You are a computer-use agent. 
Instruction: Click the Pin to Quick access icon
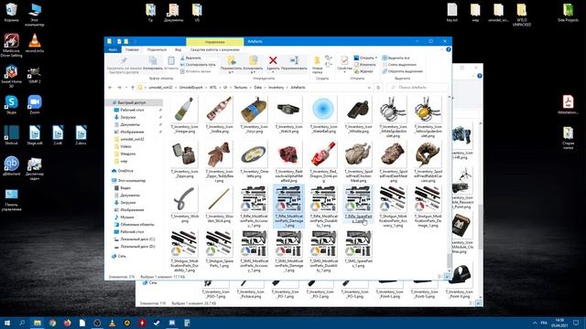pos(124,61)
